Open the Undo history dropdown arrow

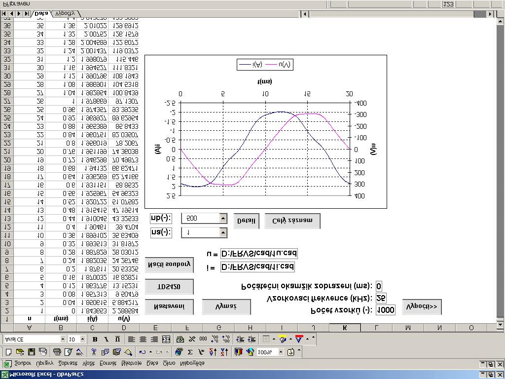click(x=150, y=352)
